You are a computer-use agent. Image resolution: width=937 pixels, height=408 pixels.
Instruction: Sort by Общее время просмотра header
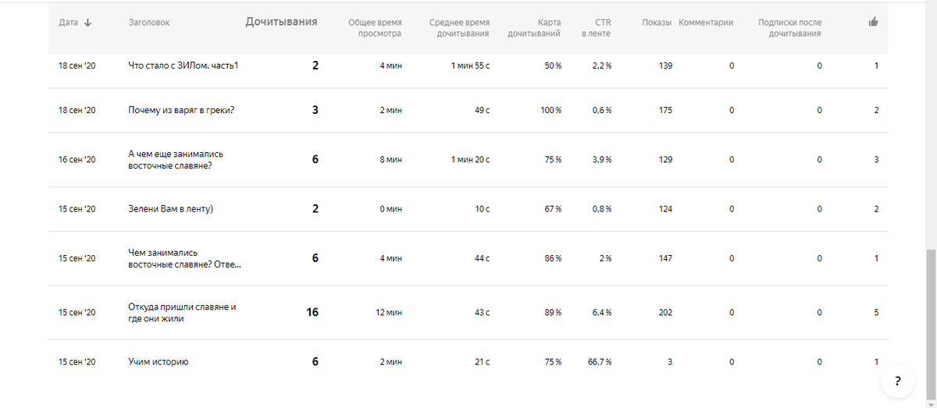click(x=375, y=28)
